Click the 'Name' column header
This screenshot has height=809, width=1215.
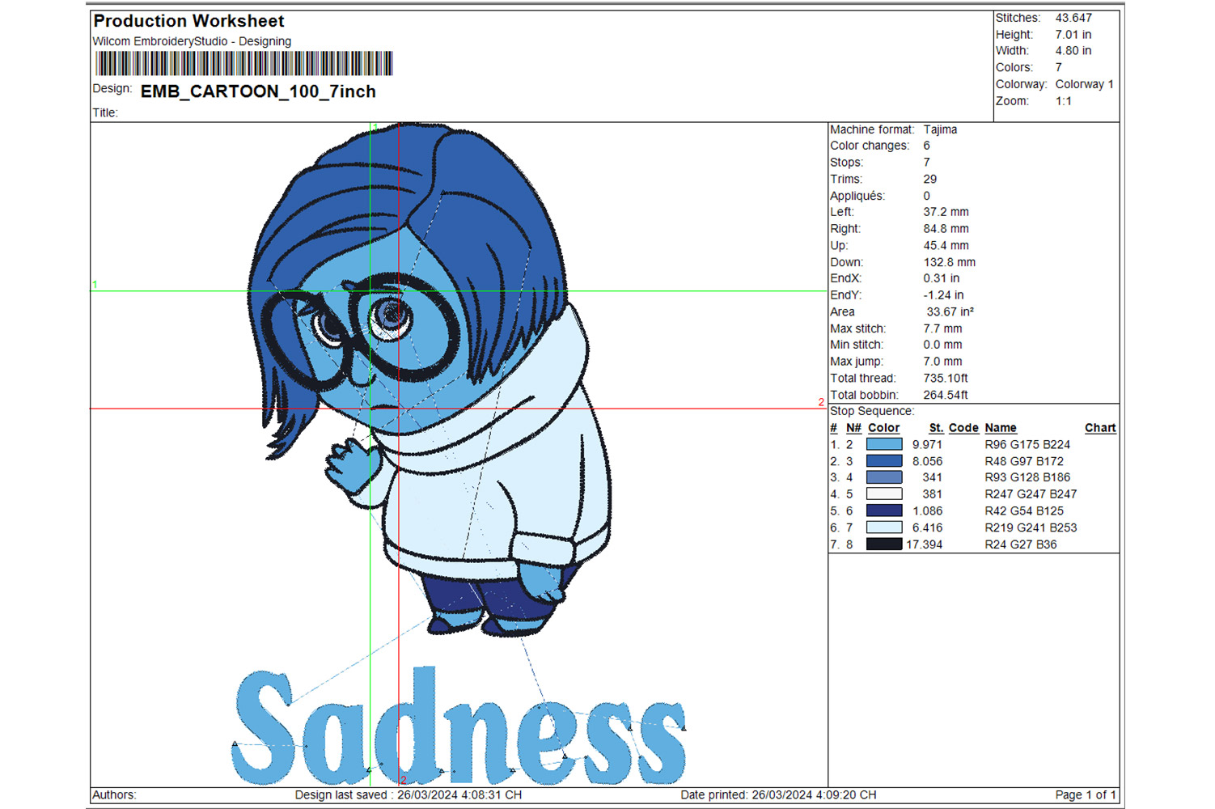(1001, 428)
